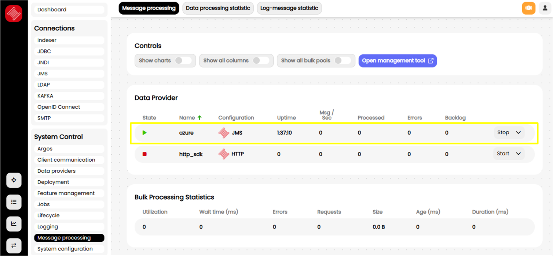Click the red application logo icon
Image resolution: width=553 pixels, height=256 pixels.
(14, 14)
